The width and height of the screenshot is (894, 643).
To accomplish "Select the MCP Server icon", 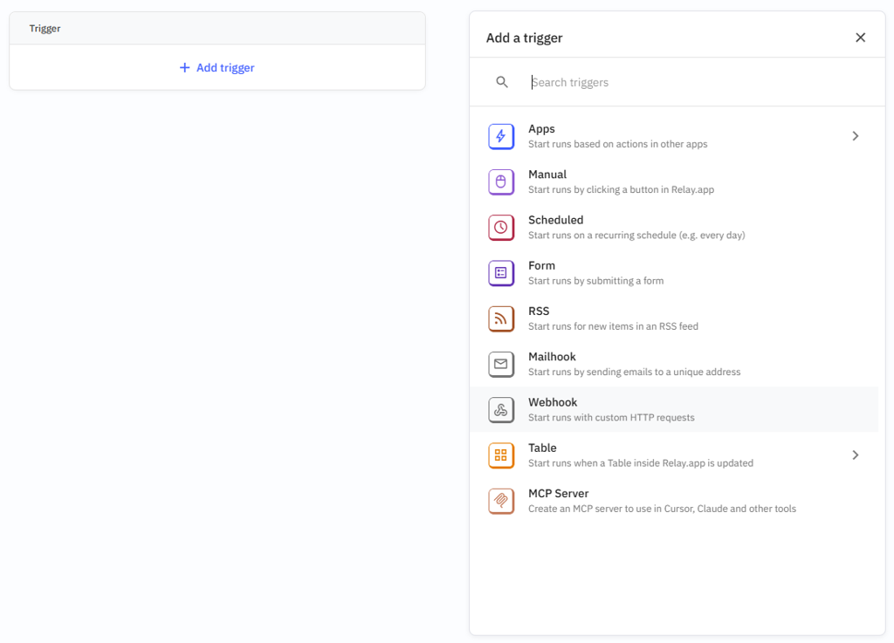I will [x=501, y=501].
